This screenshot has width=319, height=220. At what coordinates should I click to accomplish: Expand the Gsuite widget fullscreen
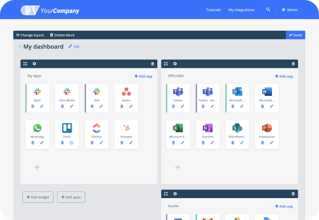[166, 194]
